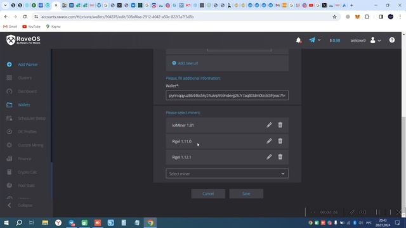Open Custom Mining in the sidebar

(30, 145)
